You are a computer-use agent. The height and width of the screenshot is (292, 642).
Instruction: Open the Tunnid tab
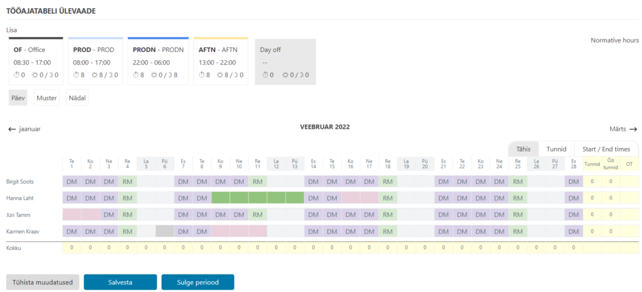click(x=556, y=149)
